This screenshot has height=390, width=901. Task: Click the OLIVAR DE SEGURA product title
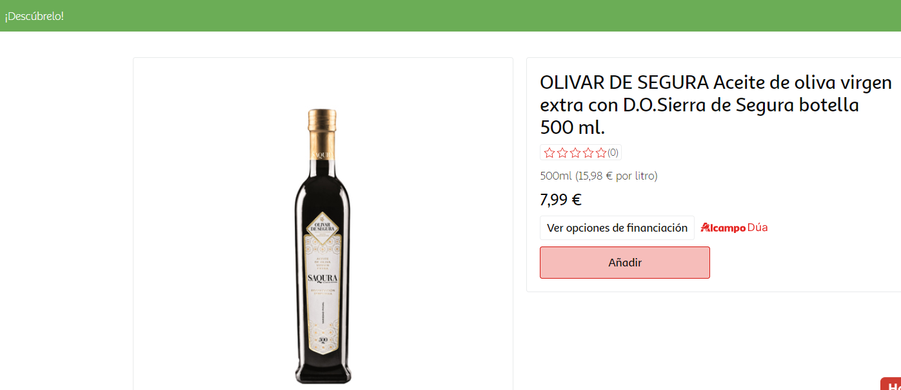716,105
